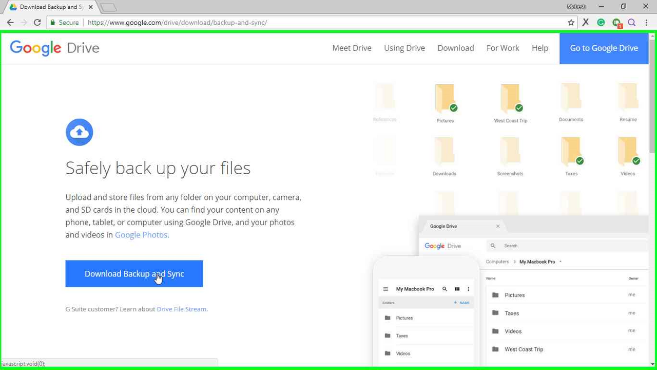The width and height of the screenshot is (657, 370).
Task: Click the blue cloud upload icon
Action: [79, 132]
